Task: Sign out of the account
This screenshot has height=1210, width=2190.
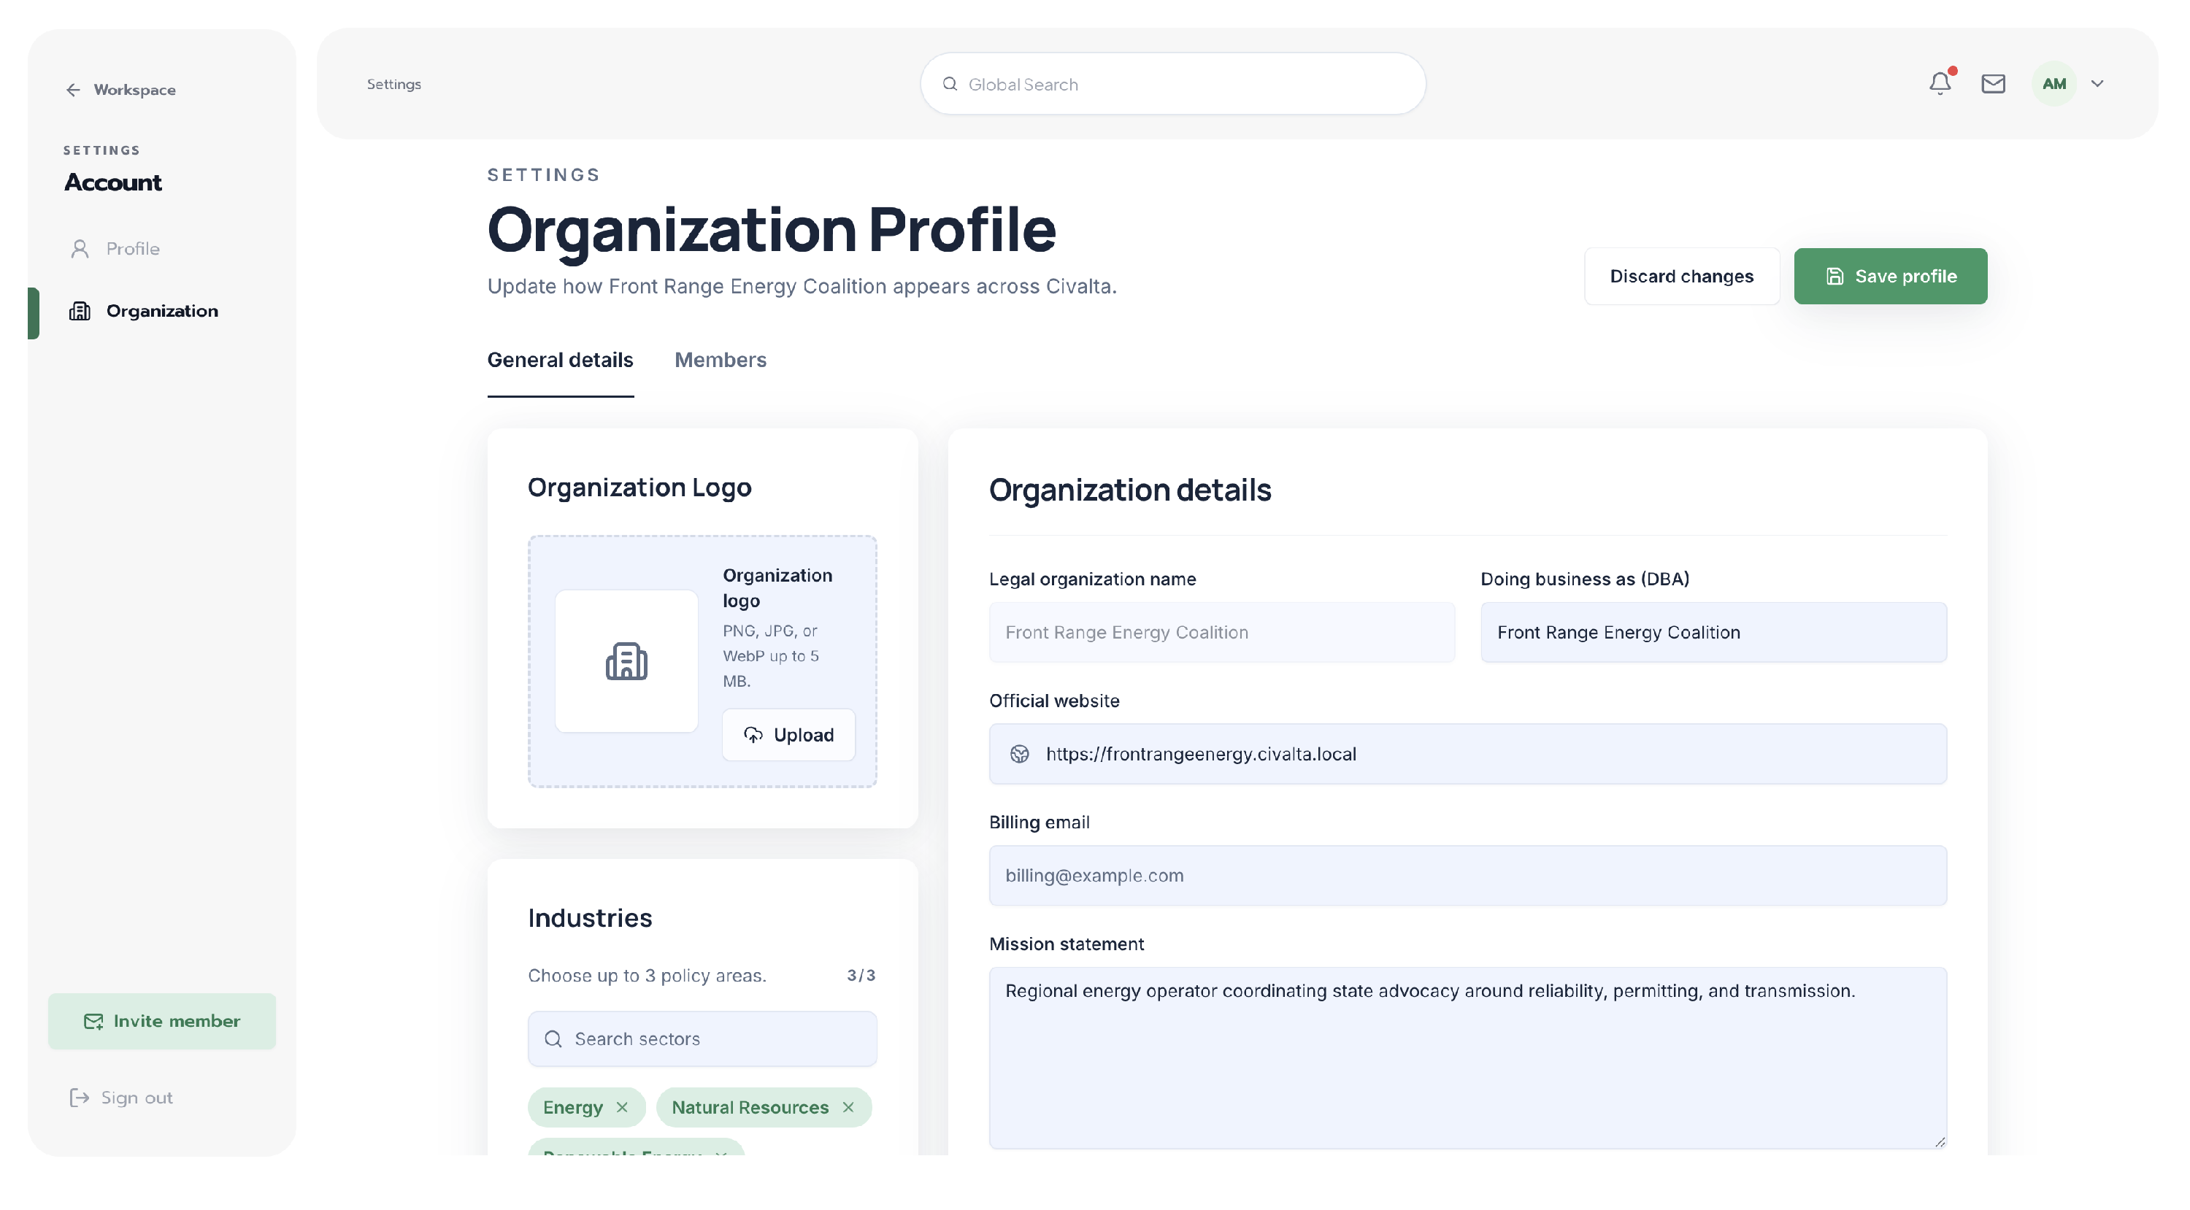Action: tap(120, 1098)
